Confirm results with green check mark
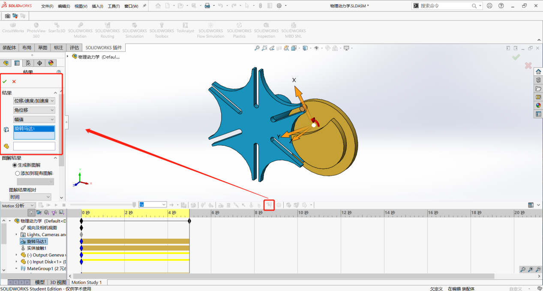This screenshot has width=543, height=291. [5, 81]
